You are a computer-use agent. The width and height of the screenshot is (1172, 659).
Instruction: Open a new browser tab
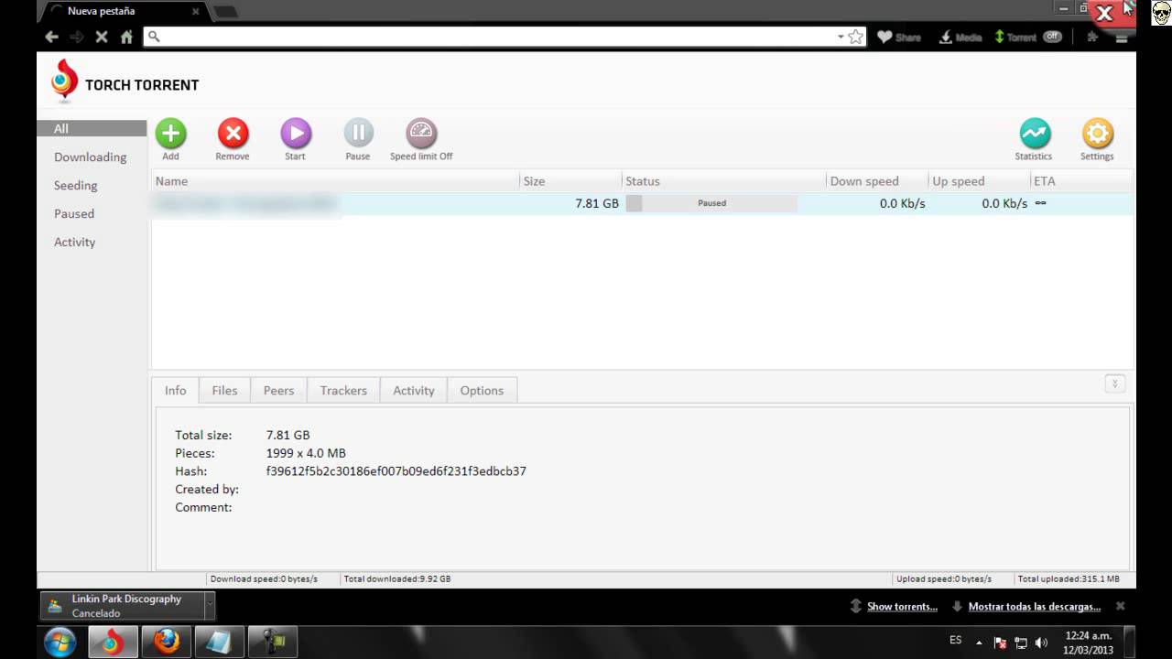tap(224, 12)
